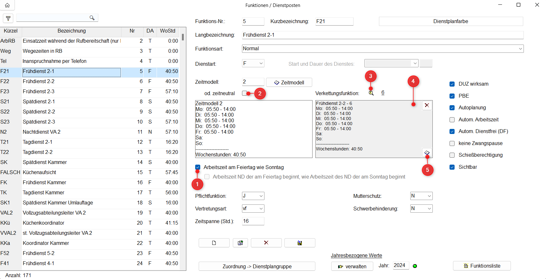Uncheck DUZ wirksam
This screenshot has width=546, height=279.
452,84
